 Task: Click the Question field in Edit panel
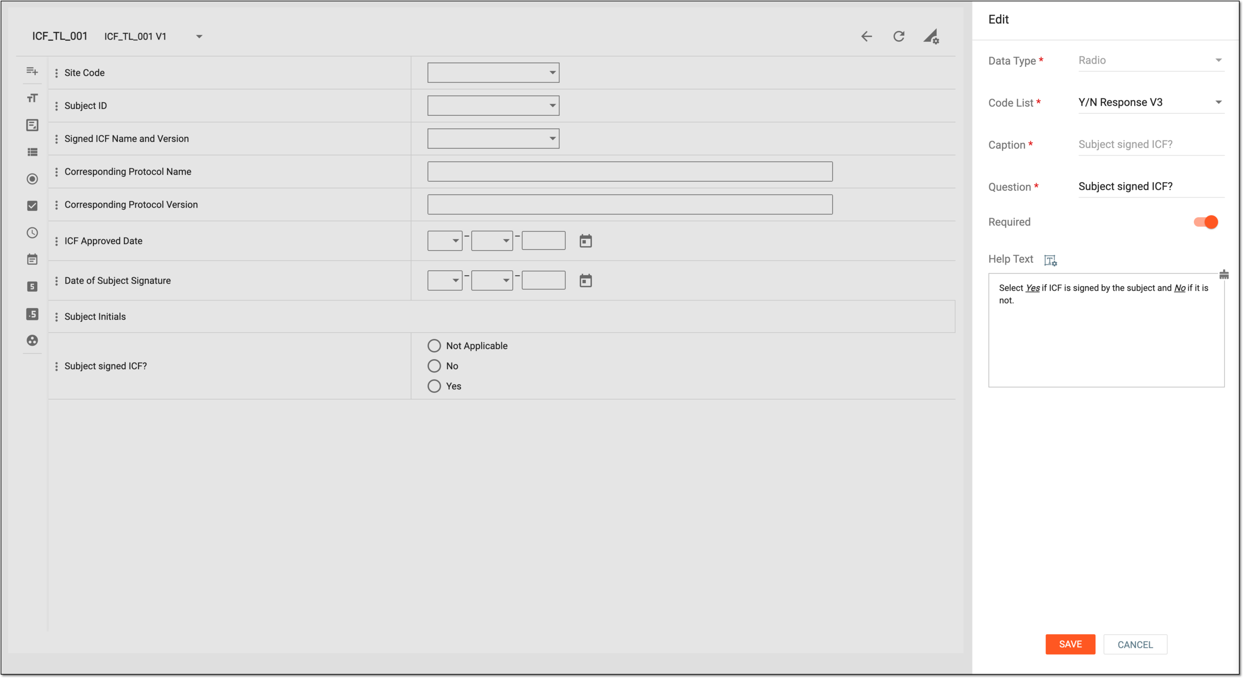[x=1151, y=186]
